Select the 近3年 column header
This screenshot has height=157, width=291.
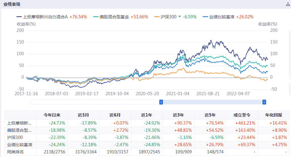178,115
